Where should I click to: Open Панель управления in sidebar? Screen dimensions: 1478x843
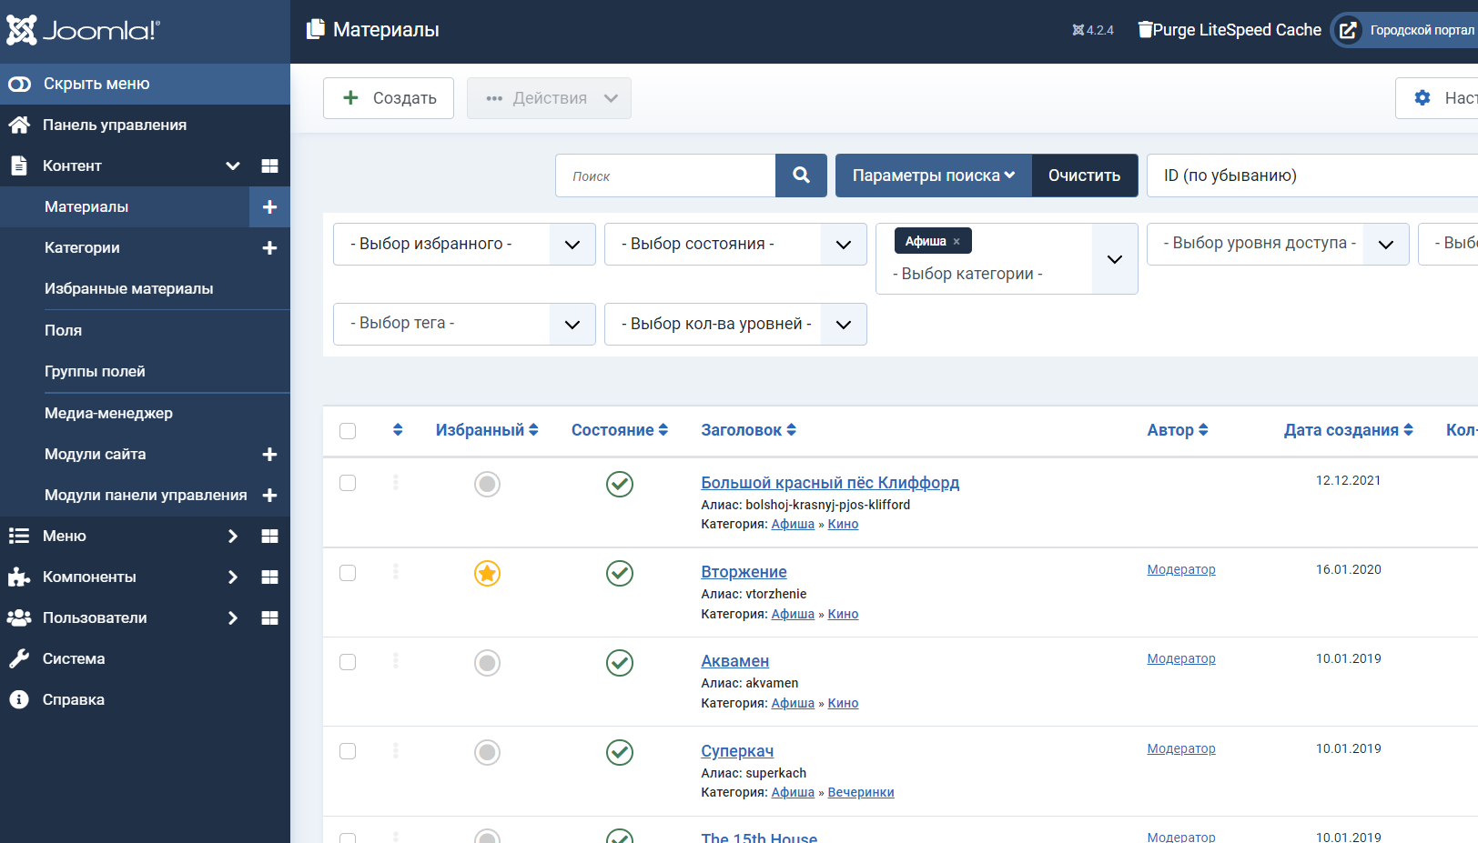coord(114,125)
